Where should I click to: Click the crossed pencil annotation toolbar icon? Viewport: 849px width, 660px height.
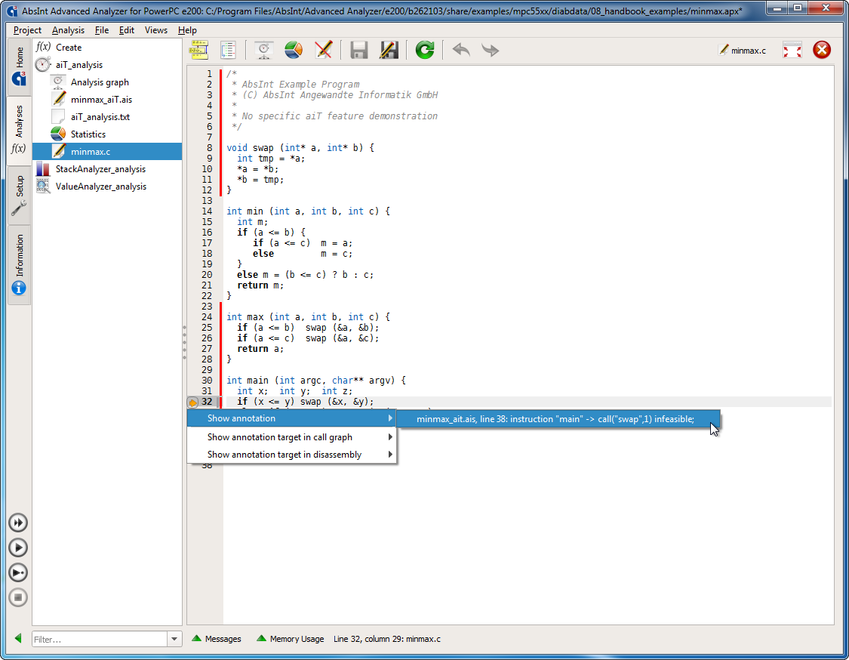(323, 50)
